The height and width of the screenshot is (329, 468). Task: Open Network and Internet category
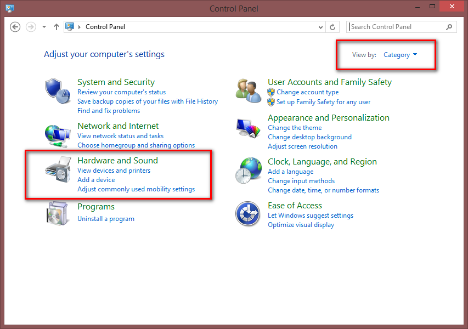click(x=118, y=126)
